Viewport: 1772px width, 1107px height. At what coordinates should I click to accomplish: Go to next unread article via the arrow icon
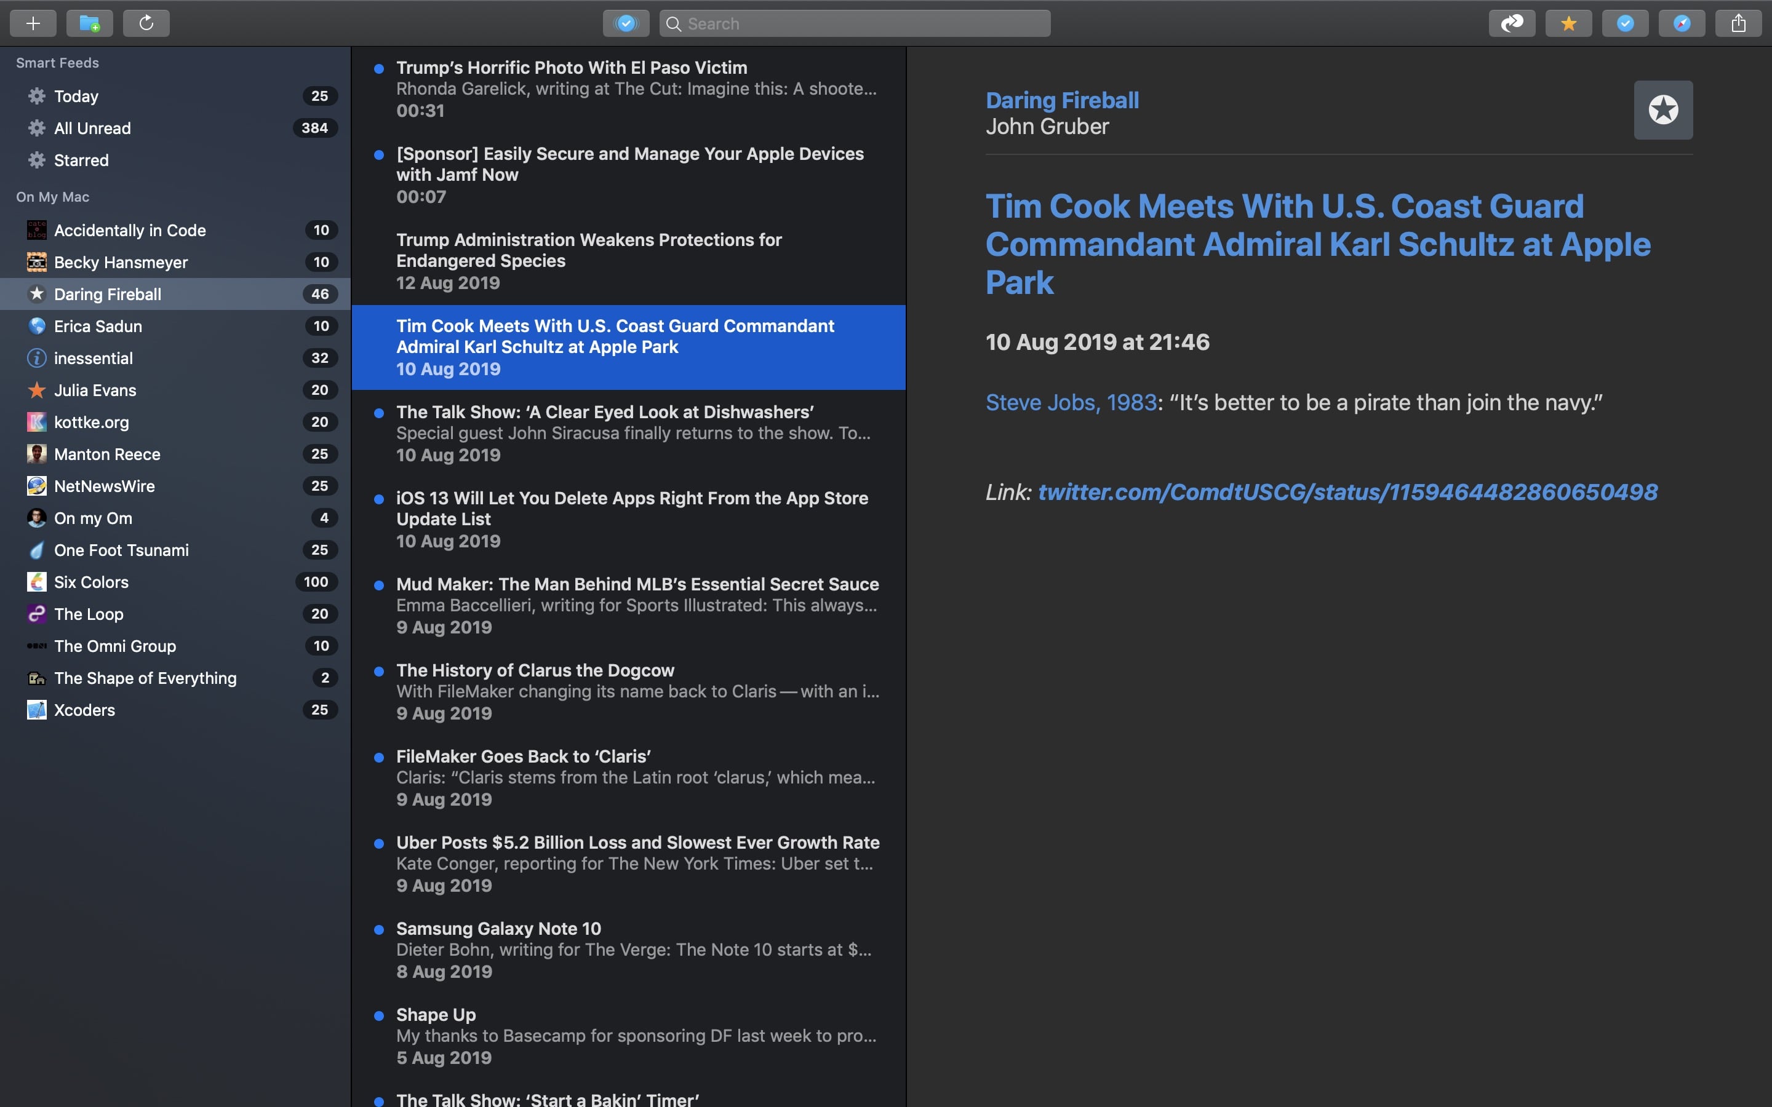[1512, 23]
